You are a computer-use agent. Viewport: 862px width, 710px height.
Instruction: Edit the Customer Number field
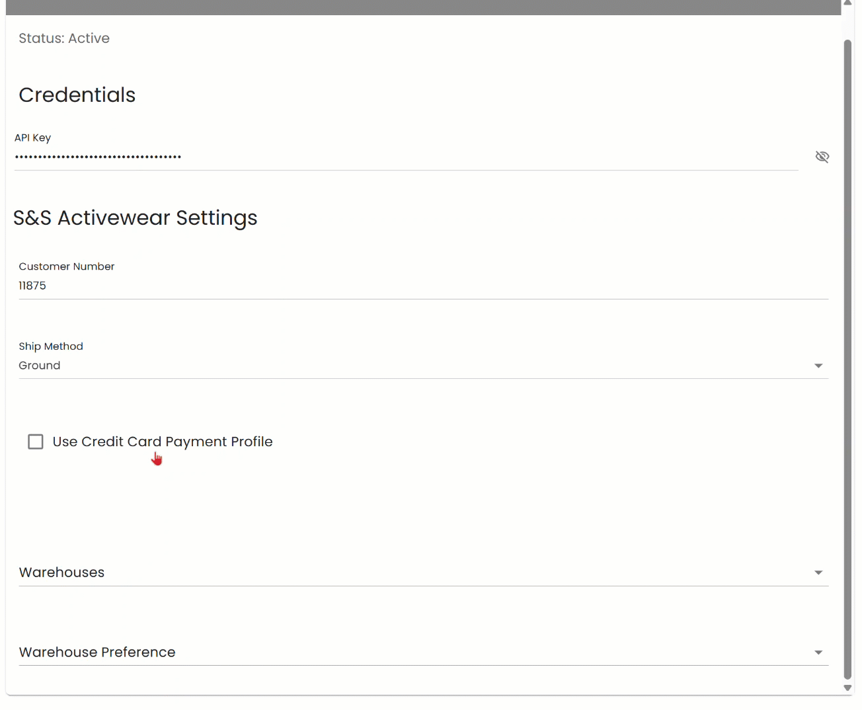point(423,286)
